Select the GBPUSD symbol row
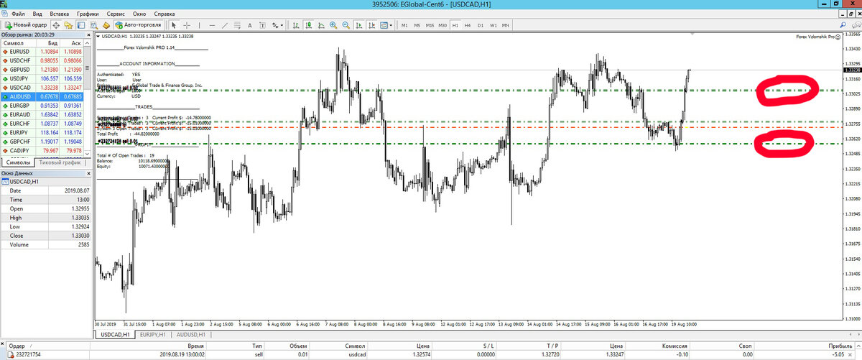Screen dimensions: 862x360 (x=42, y=69)
